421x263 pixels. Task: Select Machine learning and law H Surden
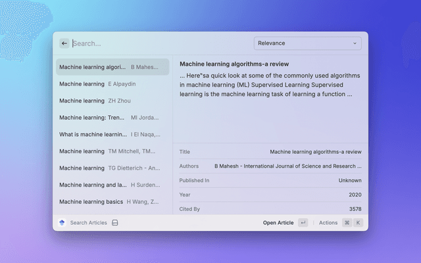pos(112,185)
